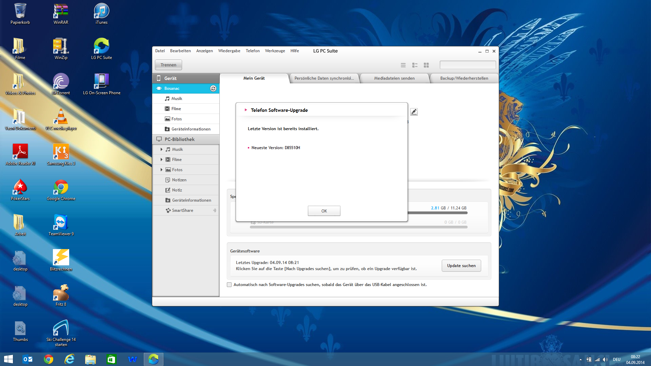
Task: Click the edit pencil icon in Mein Gerät
Action: coord(414,112)
